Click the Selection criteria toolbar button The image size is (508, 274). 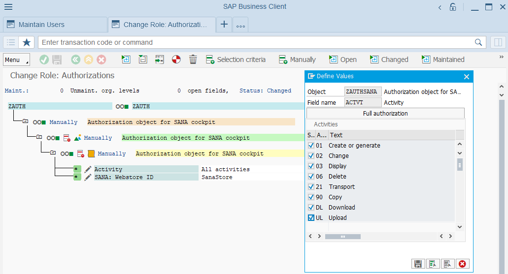(x=236, y=60)
